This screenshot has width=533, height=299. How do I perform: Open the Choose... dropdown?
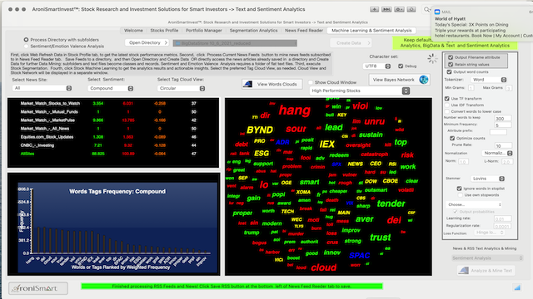coord(474,205)
